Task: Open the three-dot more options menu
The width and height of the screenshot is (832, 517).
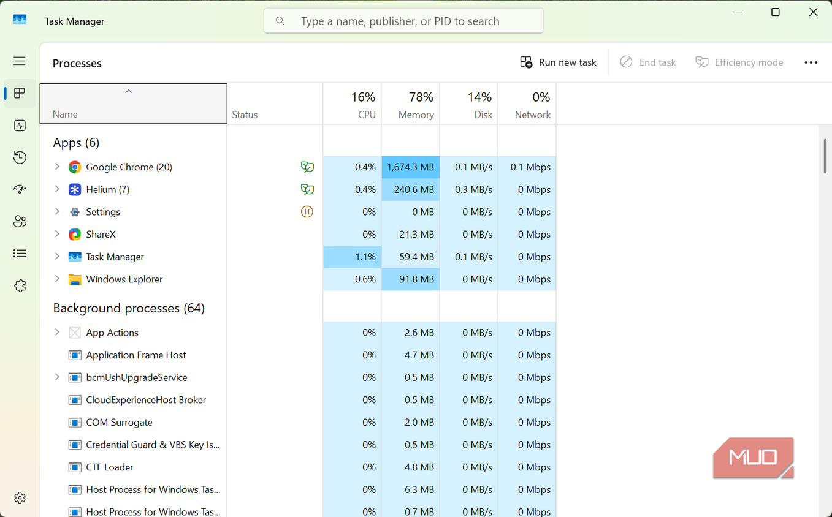Action: (x=811, y=62)
